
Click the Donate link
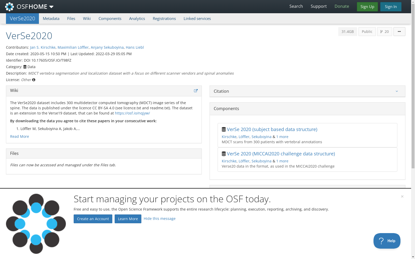point(342,6)
